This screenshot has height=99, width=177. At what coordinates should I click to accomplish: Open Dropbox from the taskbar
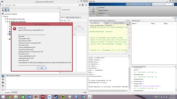point(50,97)
